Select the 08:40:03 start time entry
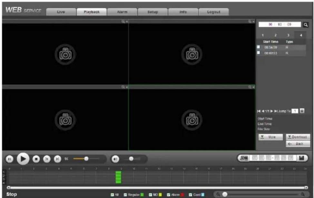 tap(271, 53)
